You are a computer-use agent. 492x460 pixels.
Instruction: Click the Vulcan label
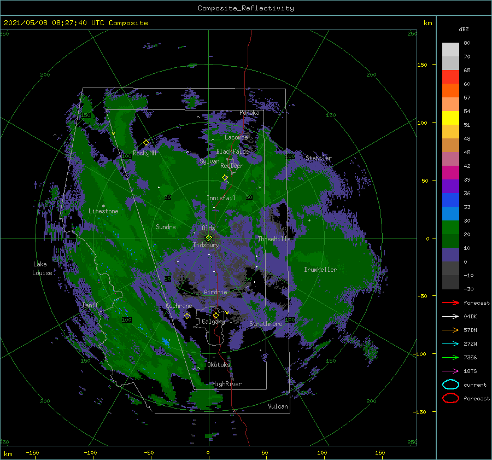[278, 406]
